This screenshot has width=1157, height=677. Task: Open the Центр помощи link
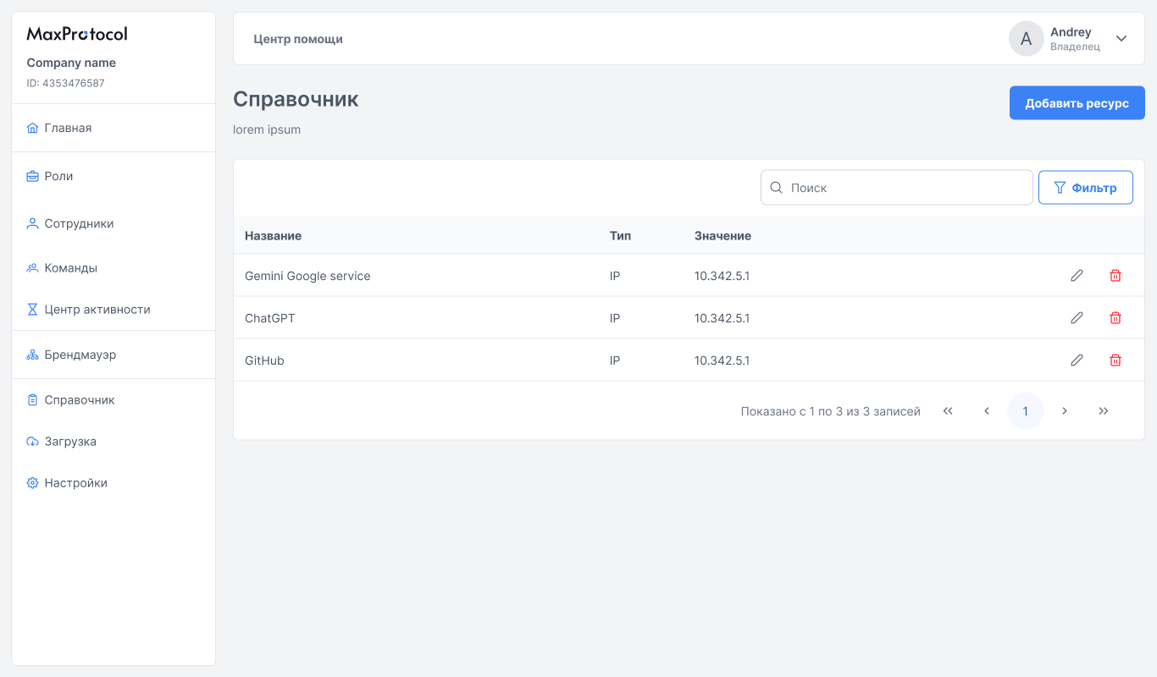pyautogui.click(x=298, y=39)
